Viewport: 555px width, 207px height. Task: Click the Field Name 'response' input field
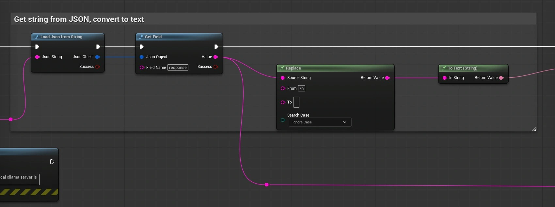[178, 68]
